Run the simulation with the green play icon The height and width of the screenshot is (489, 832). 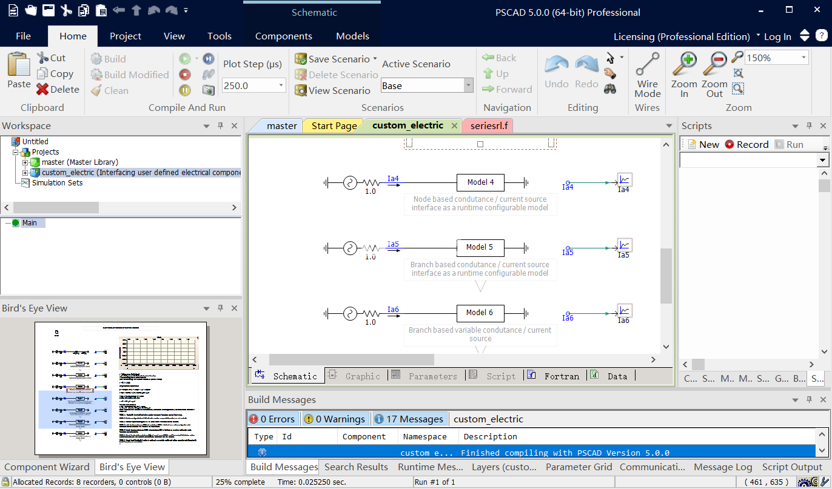pos(186,58)
